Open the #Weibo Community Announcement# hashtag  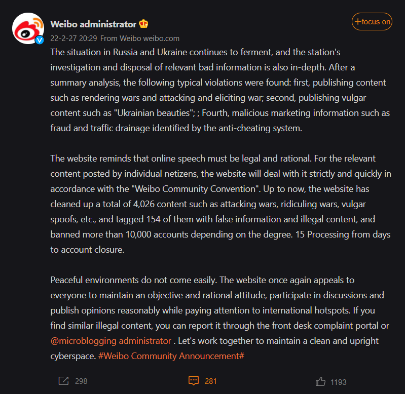point(171,356)
